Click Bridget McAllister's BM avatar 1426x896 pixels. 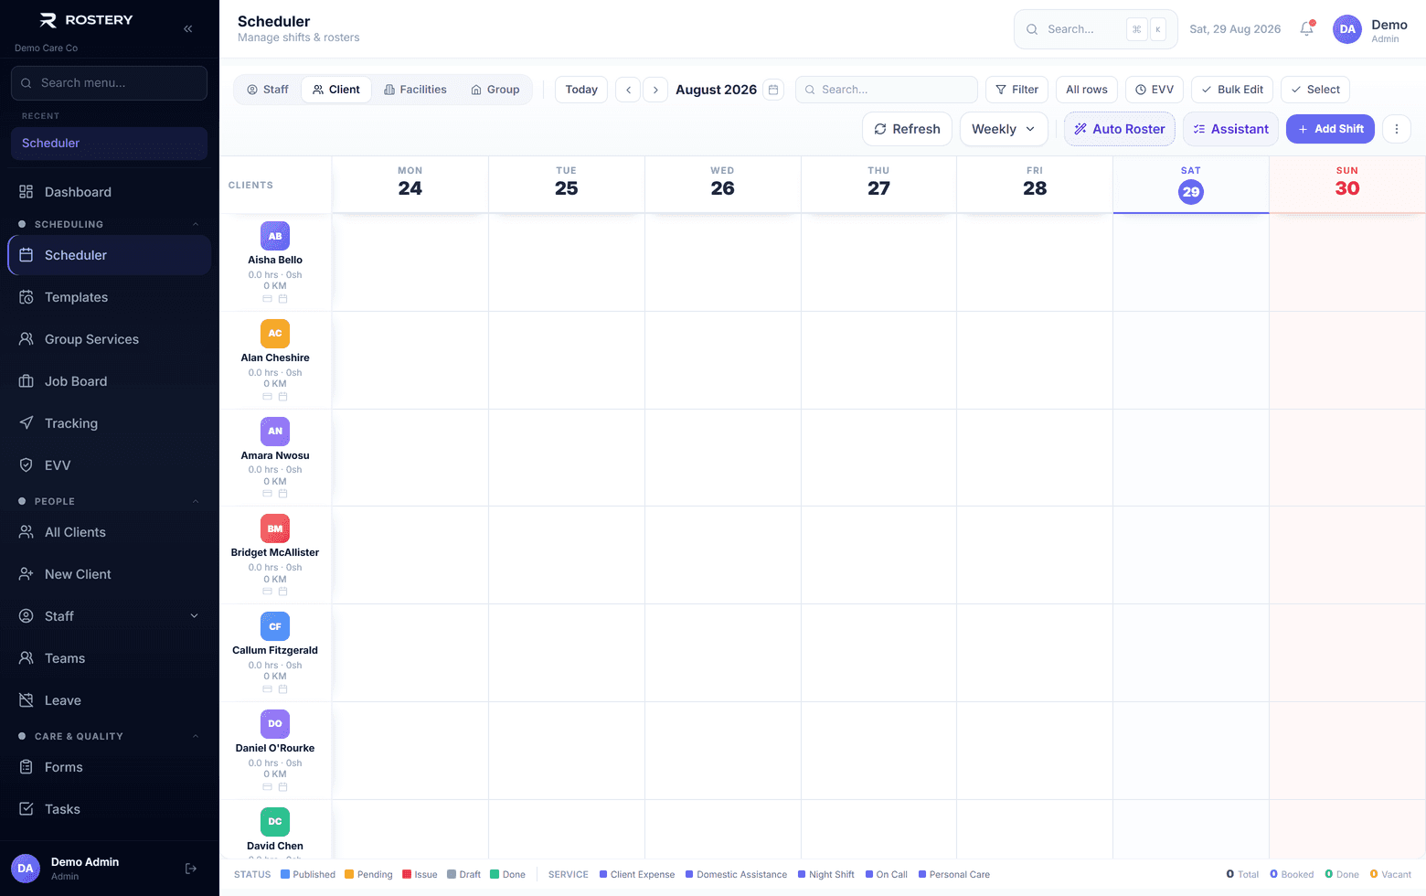(x=275, y=528)
